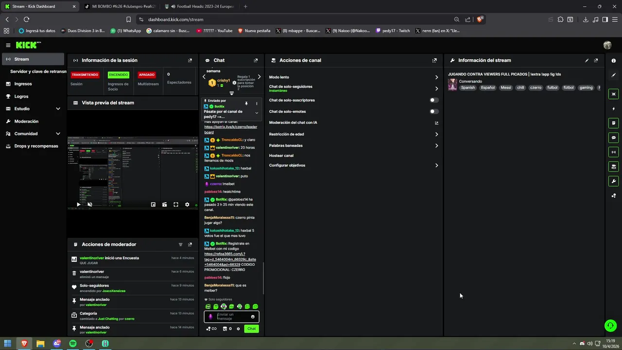
Task: Switch to Football Heads browser tab
Action: (199, 6)
